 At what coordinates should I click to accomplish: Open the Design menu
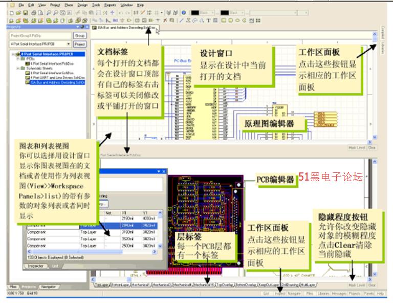point(82,5)
